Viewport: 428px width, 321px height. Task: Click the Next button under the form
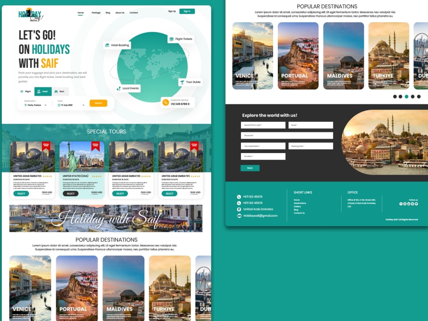250,168
